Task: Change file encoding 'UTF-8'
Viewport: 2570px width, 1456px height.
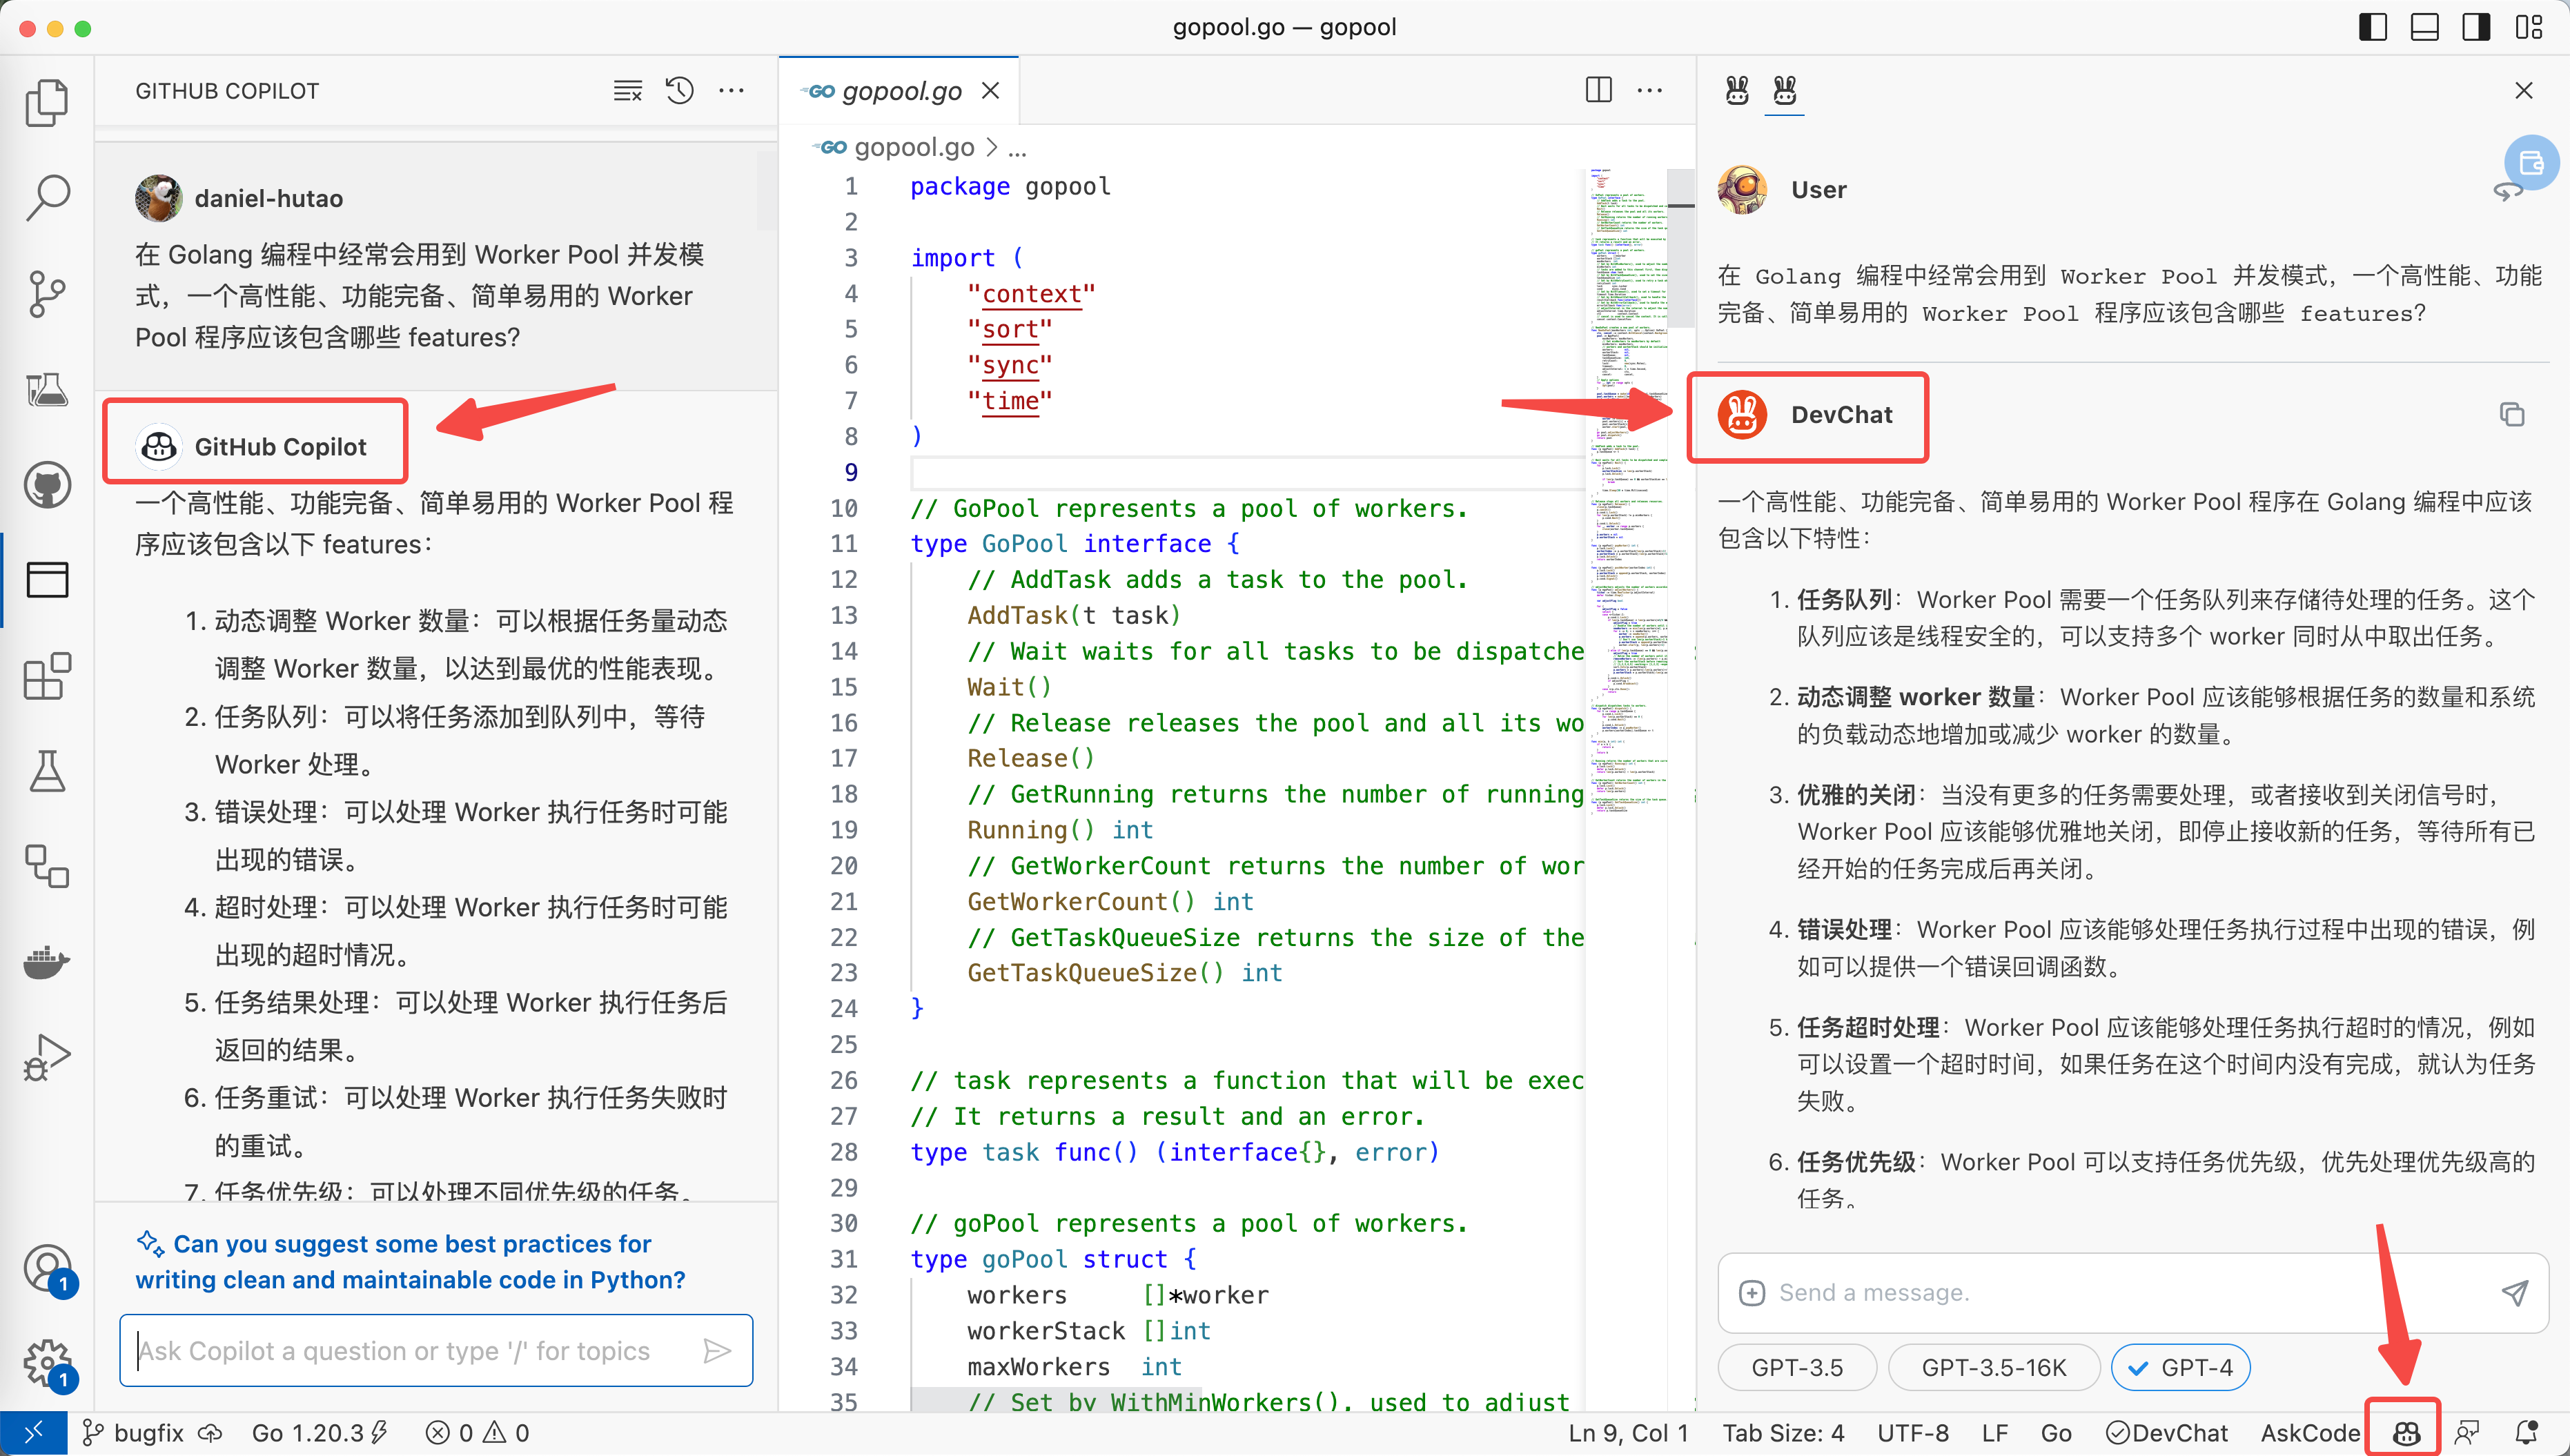Action: click(x=1912, y=1433)
